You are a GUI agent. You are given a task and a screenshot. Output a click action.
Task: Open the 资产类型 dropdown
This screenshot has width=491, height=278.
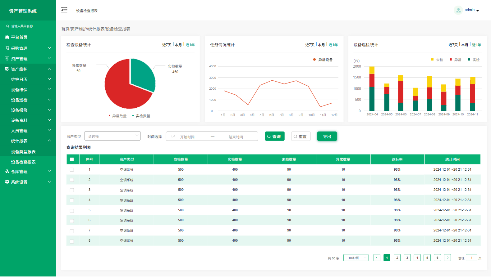tap(112, 136)
